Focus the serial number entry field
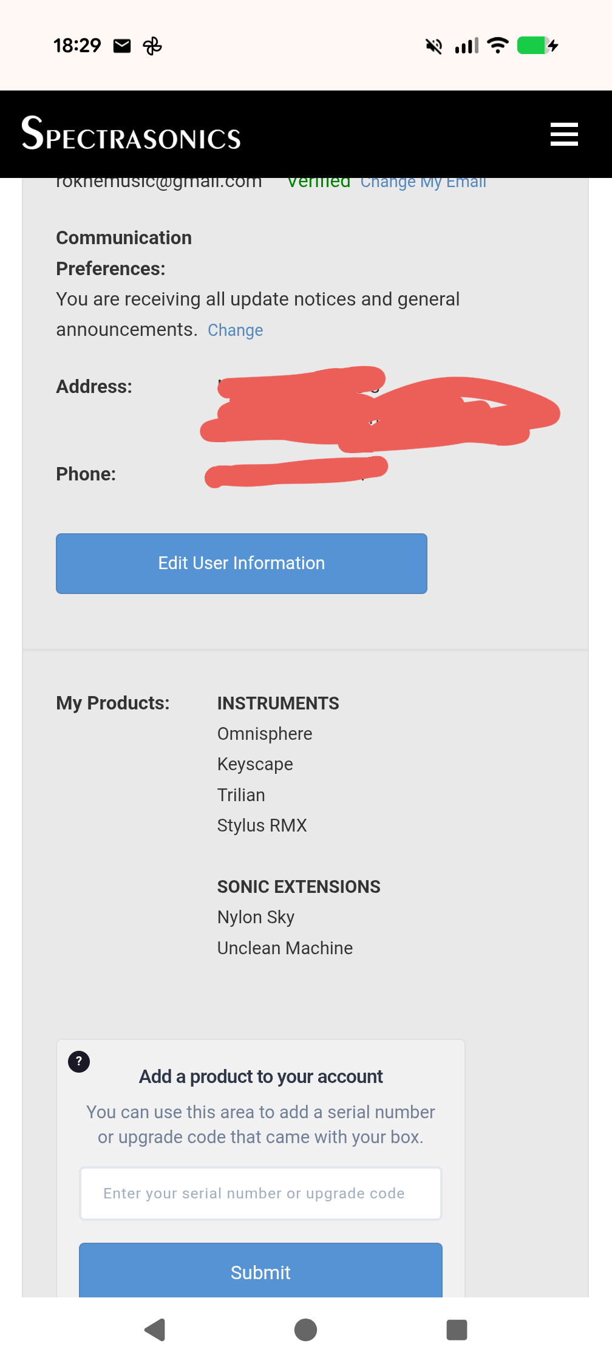 [x=260, y=1192]
